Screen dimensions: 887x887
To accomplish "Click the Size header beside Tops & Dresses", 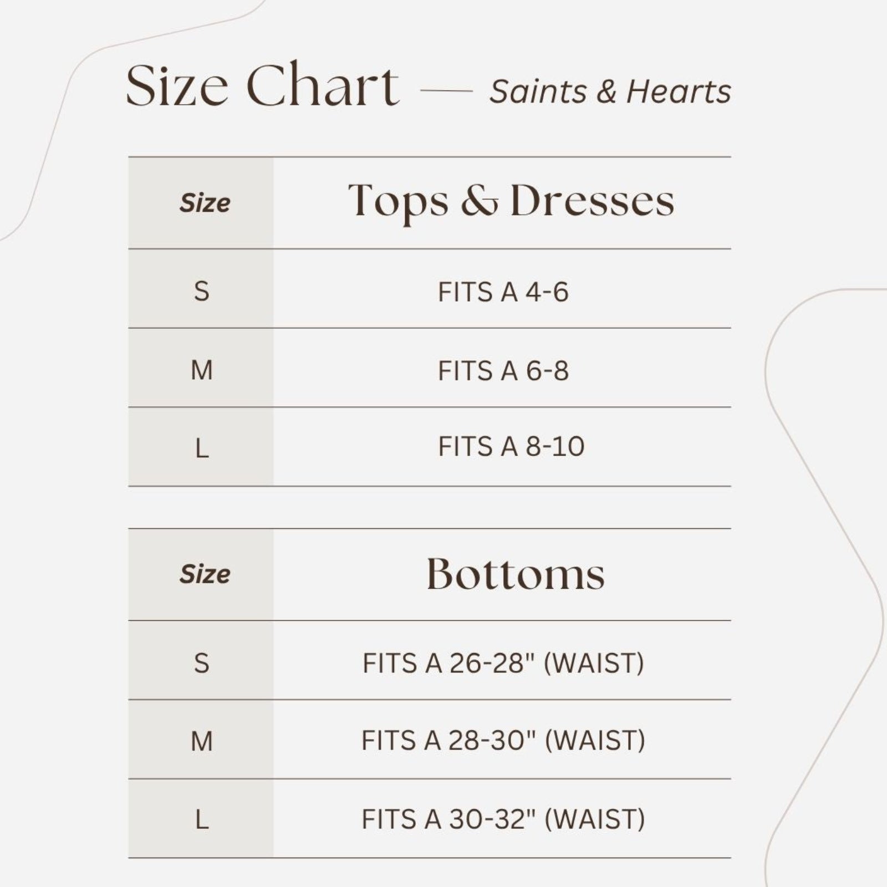I will click(x=205, y=203).
